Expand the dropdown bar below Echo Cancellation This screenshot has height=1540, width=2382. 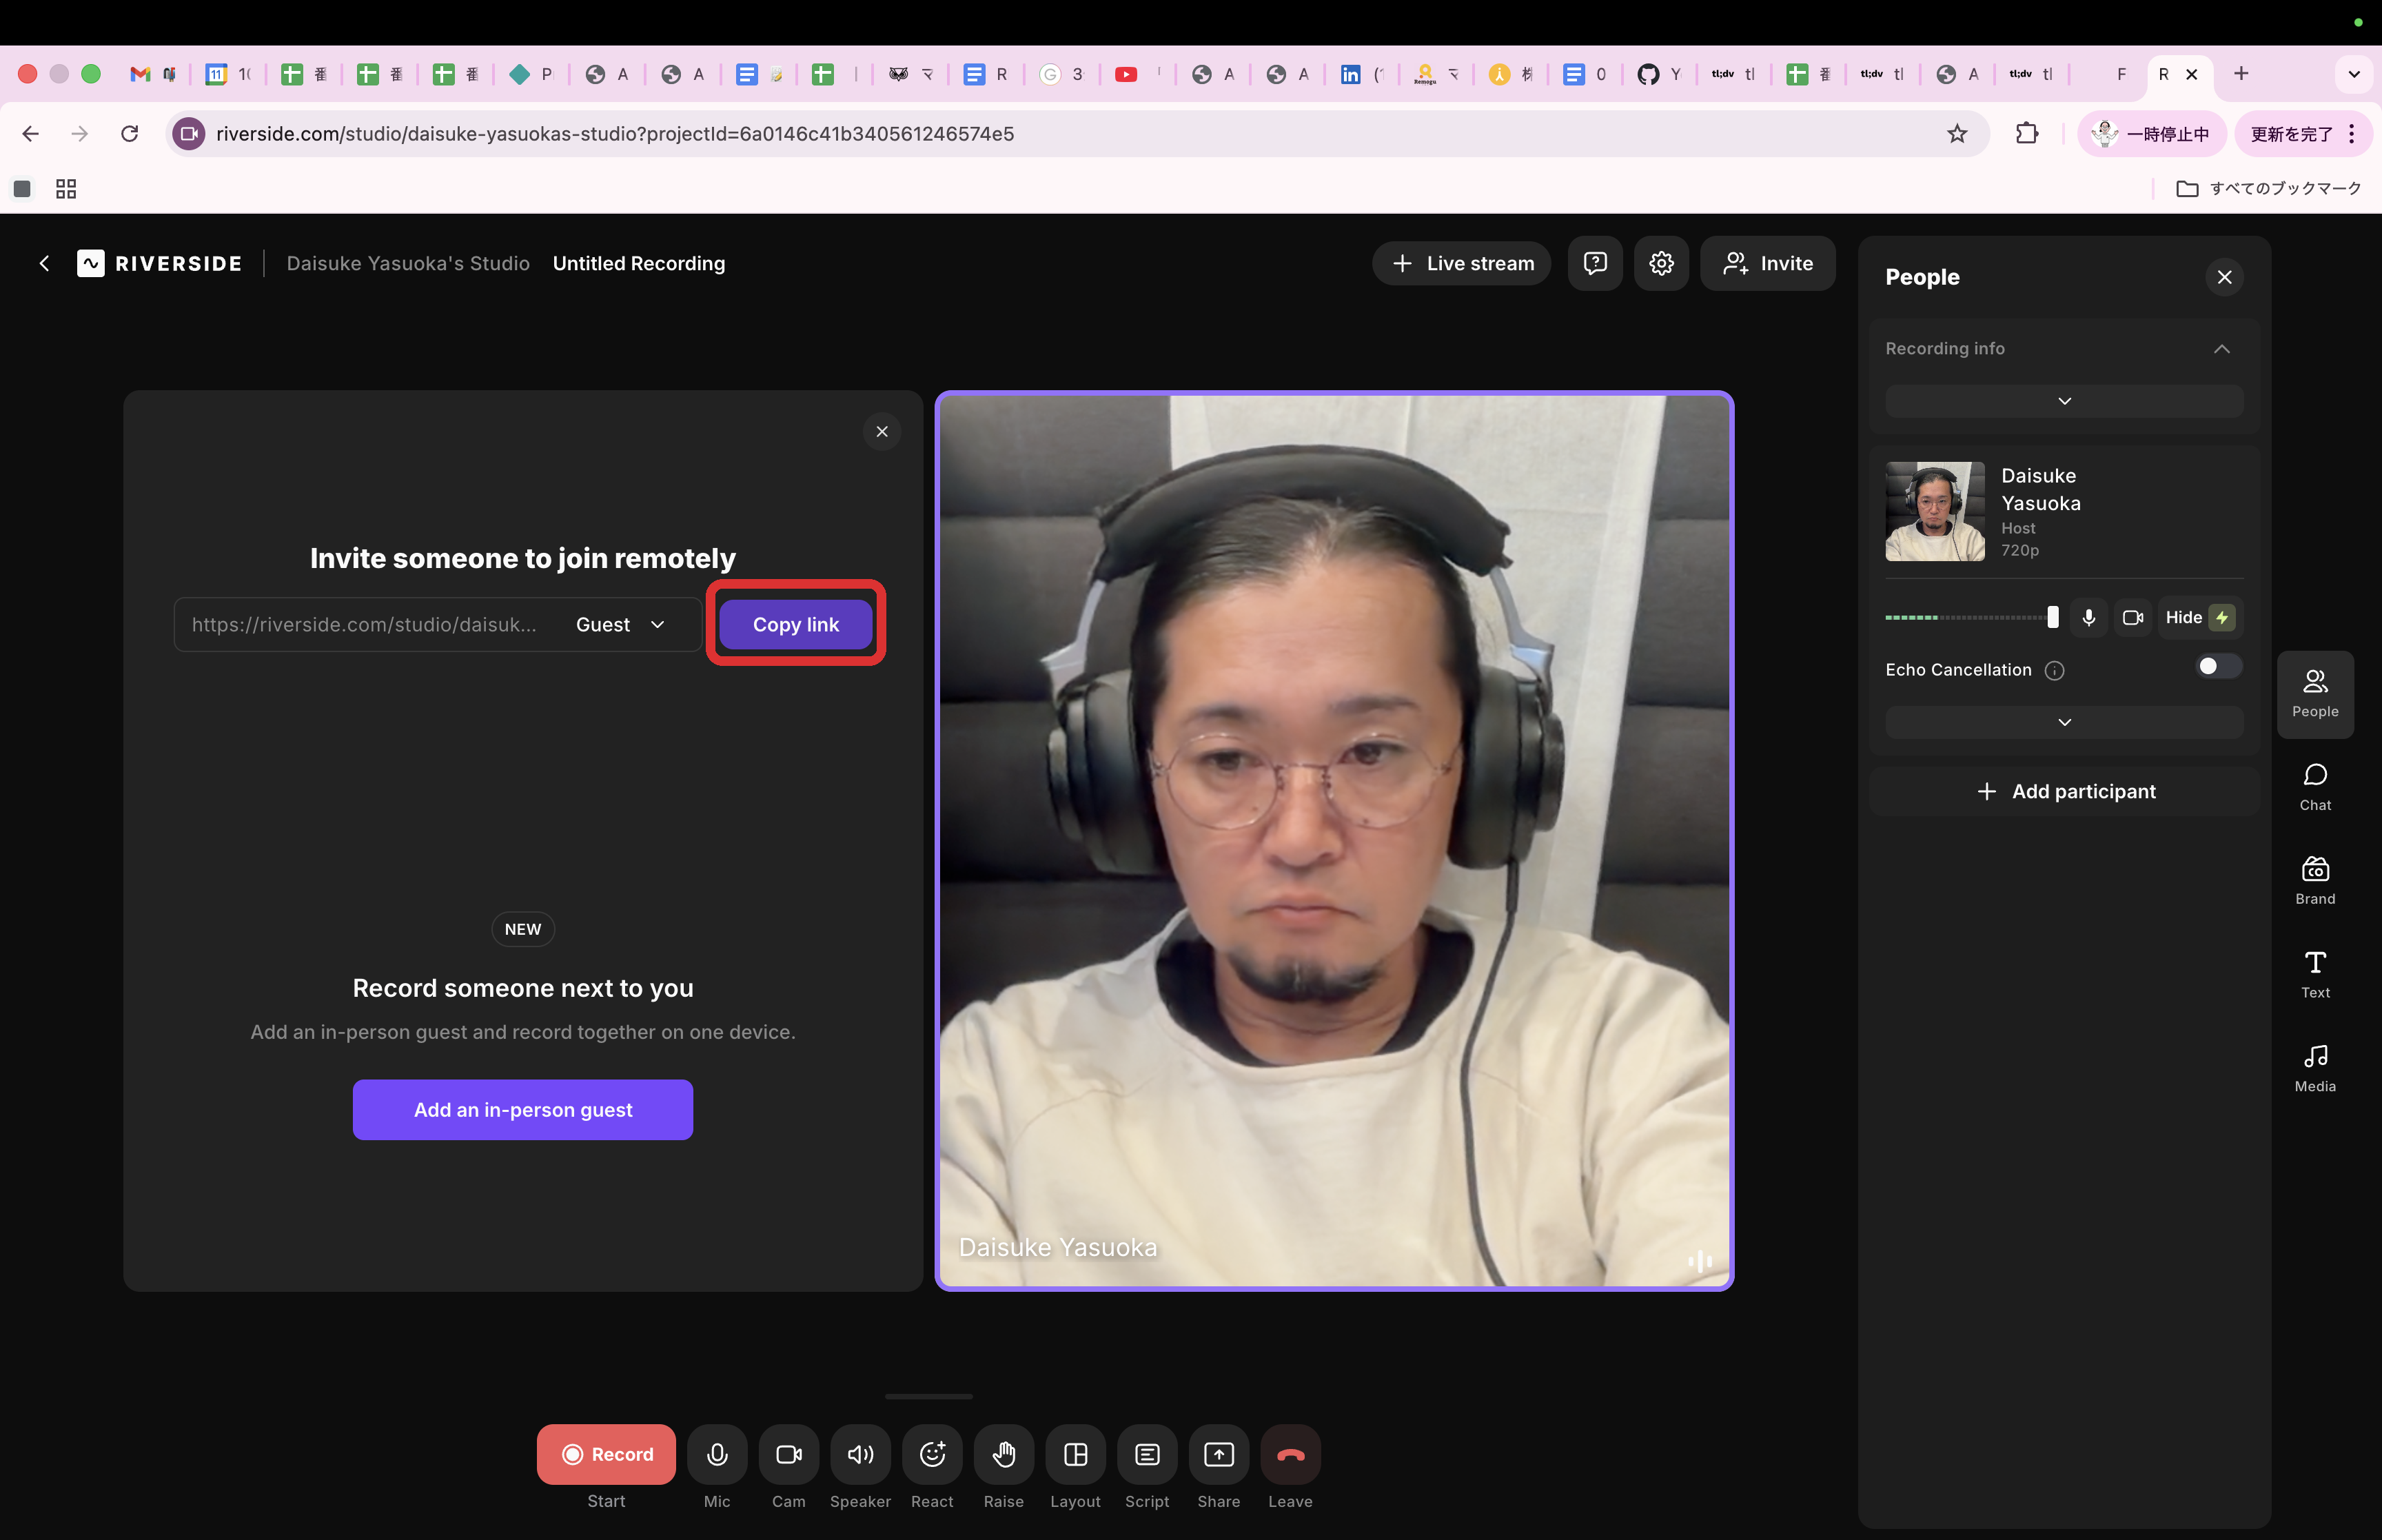pyautogui.click(x=2064, y=722)
